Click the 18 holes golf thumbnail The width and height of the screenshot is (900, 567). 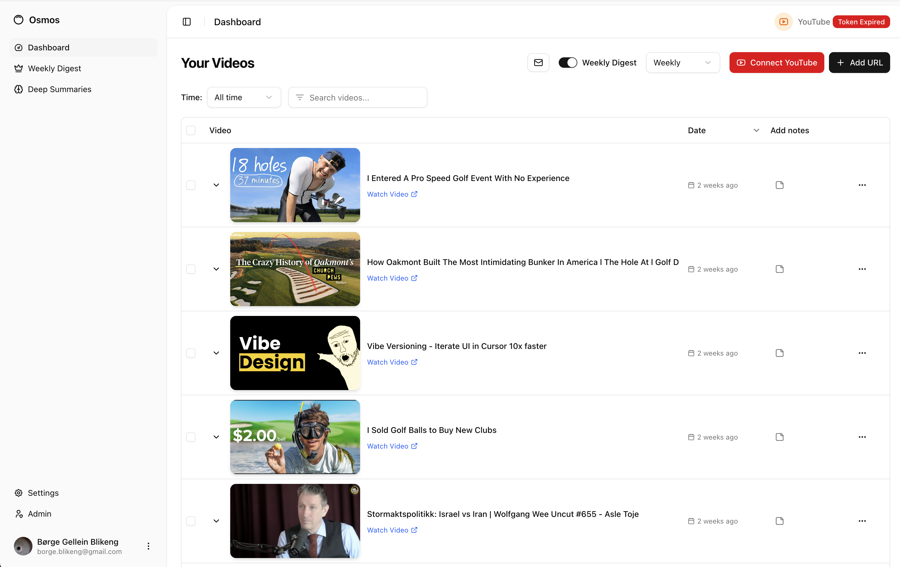(x=295, y=185)
